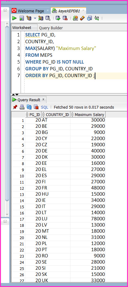
Task: Select the 21000 salary cell for SI
Action: coord(88,268)
